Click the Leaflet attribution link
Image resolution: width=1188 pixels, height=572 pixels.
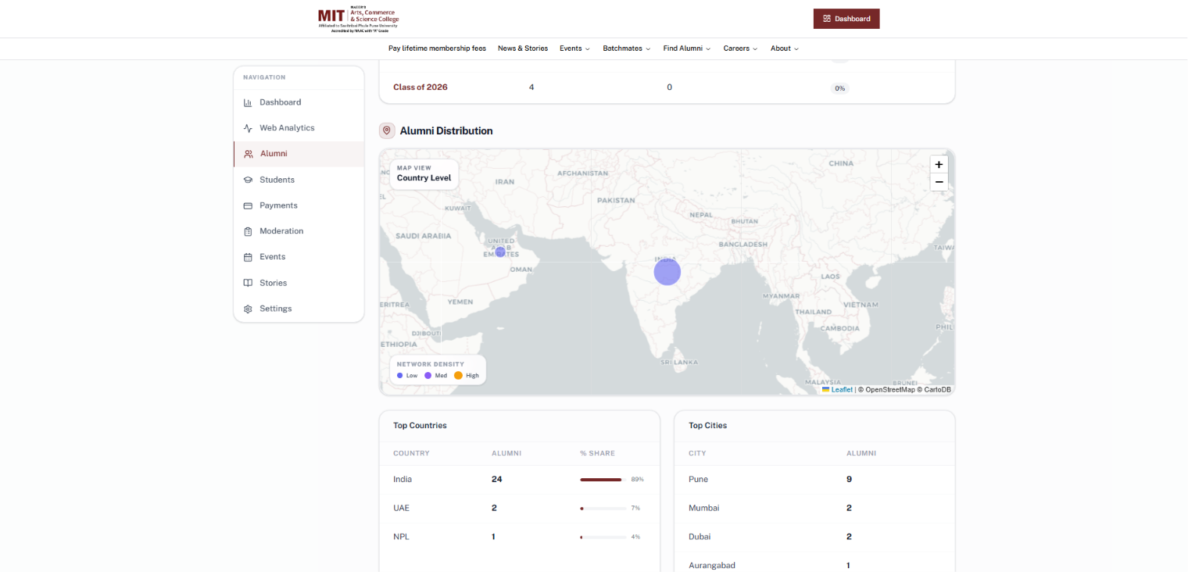click(842, 389)
